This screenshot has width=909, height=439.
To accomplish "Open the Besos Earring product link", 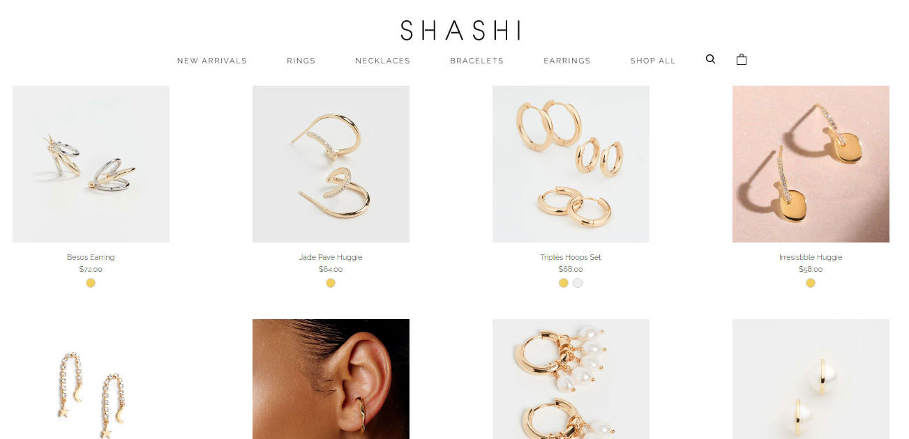I will tap(91, 257).
